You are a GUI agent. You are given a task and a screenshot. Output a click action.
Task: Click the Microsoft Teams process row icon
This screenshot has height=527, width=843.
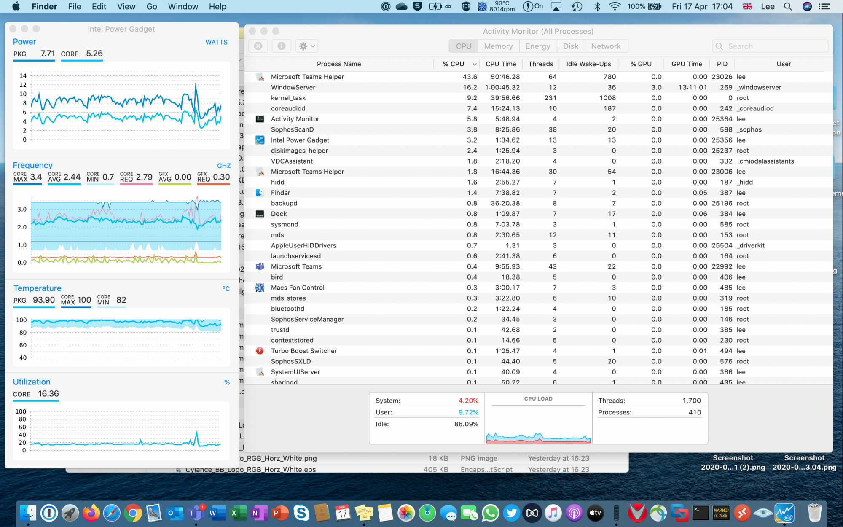[260, 266]
